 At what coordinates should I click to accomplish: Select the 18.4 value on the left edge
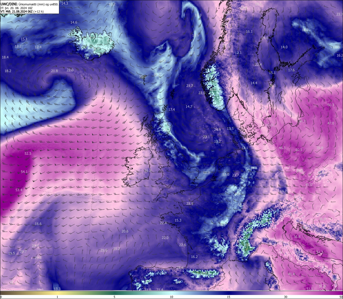[x=5, y=57]
